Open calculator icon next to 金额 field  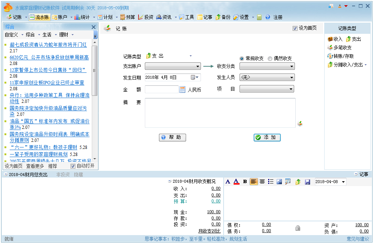(x=182, y=90)
